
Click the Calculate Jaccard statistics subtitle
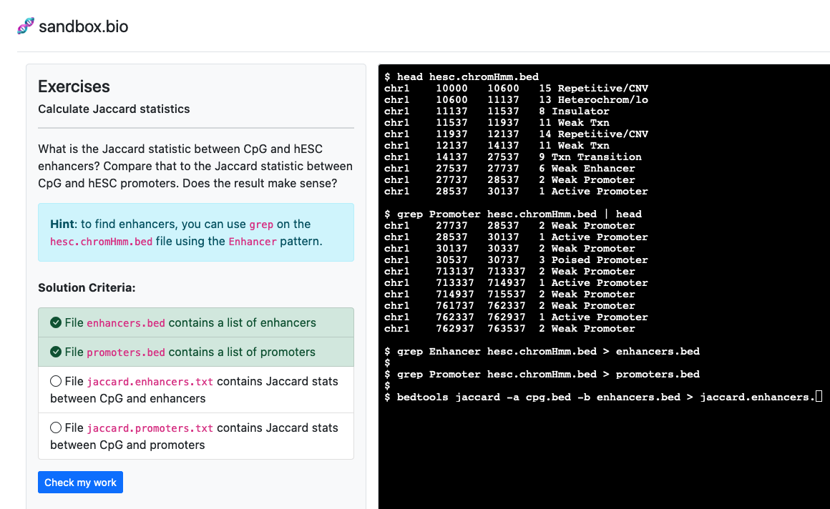pyautogui.click(x=113, y=109)
